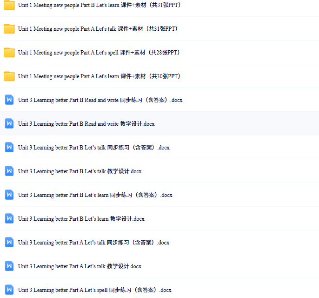Click folder icon for Part B Let's learn 课件
The width and height of the screenshot is (319, 298).
(x=9, y=5)
